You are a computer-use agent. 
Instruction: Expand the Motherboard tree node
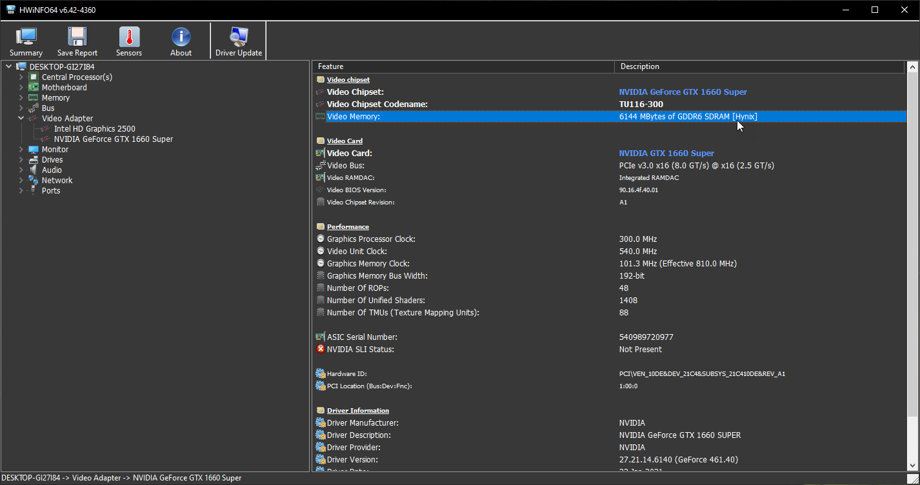coord(21,88)
